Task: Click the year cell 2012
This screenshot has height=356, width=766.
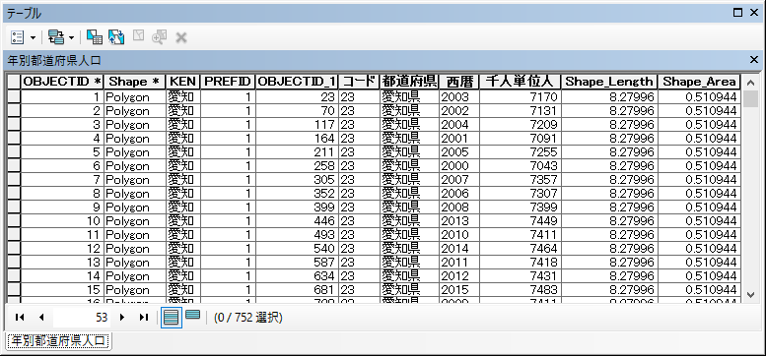Action: click(458, 276)
